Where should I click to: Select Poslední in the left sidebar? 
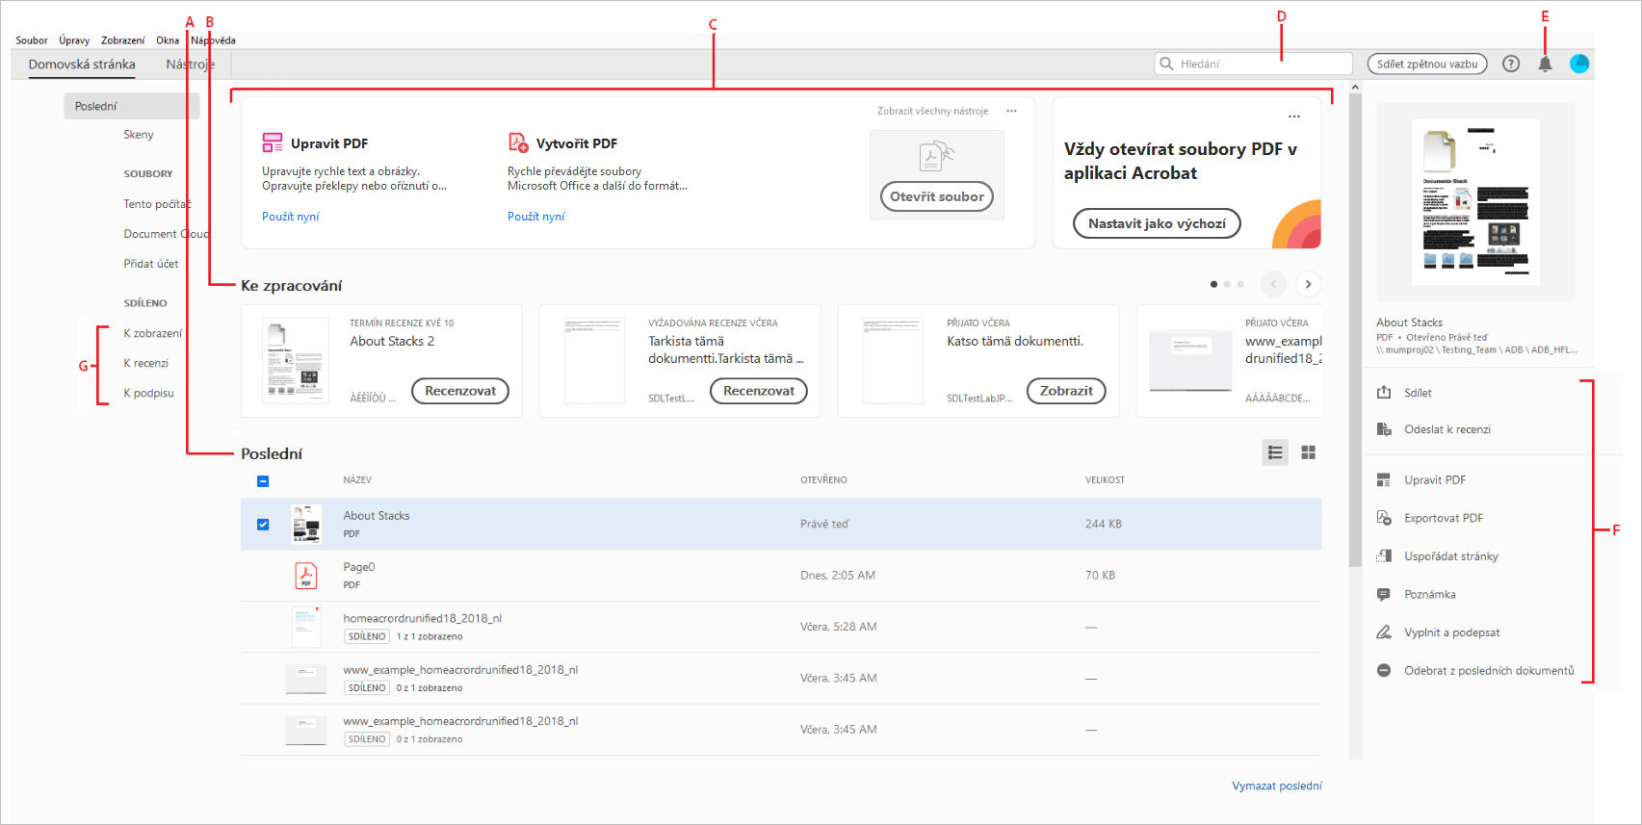point(132,106)
